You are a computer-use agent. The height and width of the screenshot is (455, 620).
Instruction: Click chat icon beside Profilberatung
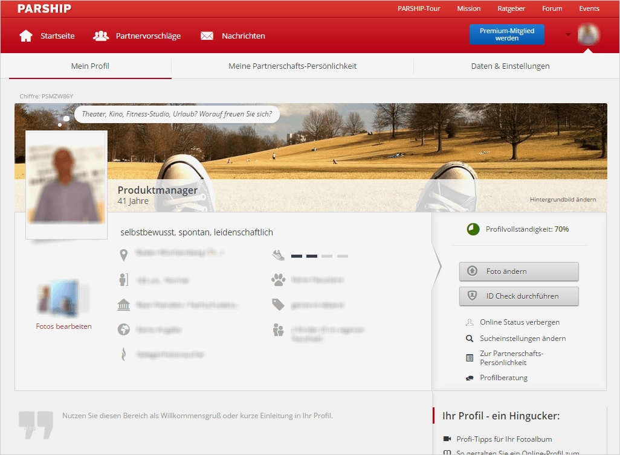pos(470,378)
